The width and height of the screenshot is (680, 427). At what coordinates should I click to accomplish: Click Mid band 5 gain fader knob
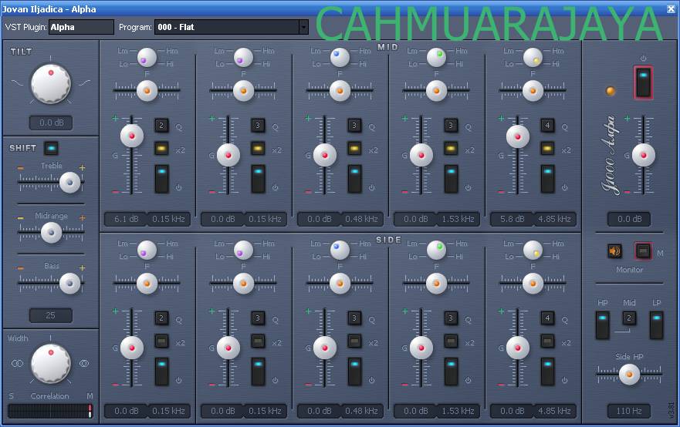[518, 136]
